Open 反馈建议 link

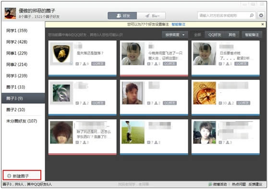click(x=255, y=184)
